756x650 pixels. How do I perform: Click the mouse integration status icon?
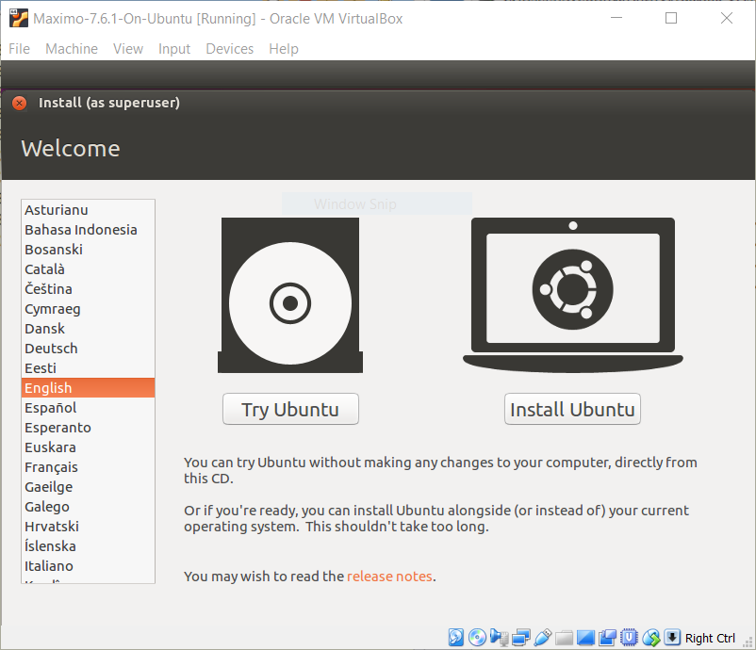point(650,637)
